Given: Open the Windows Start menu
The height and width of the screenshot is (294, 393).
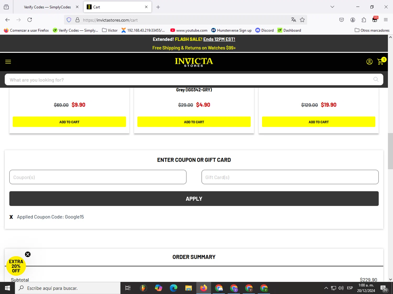Looking at the screenshot, I should (x=7, y=288).
